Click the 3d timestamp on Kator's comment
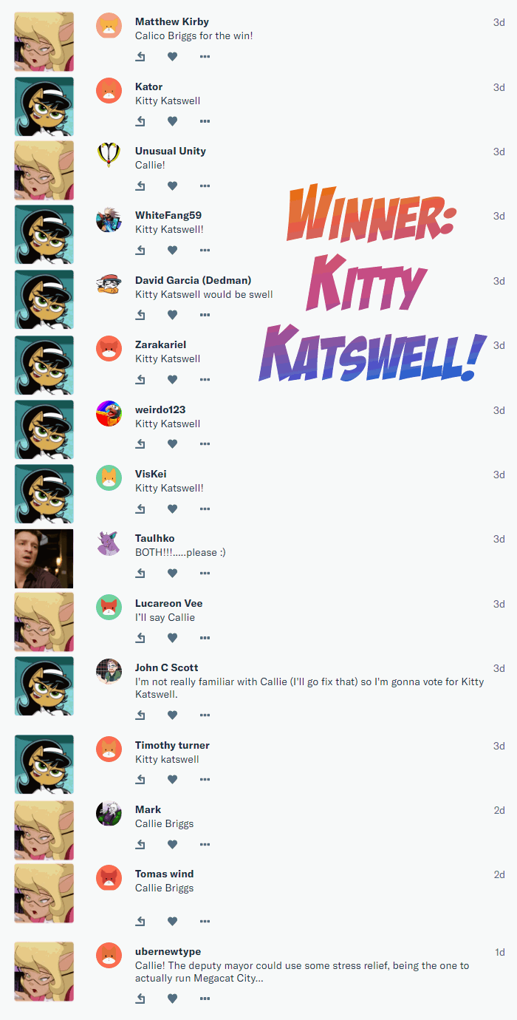 (499, 87)
